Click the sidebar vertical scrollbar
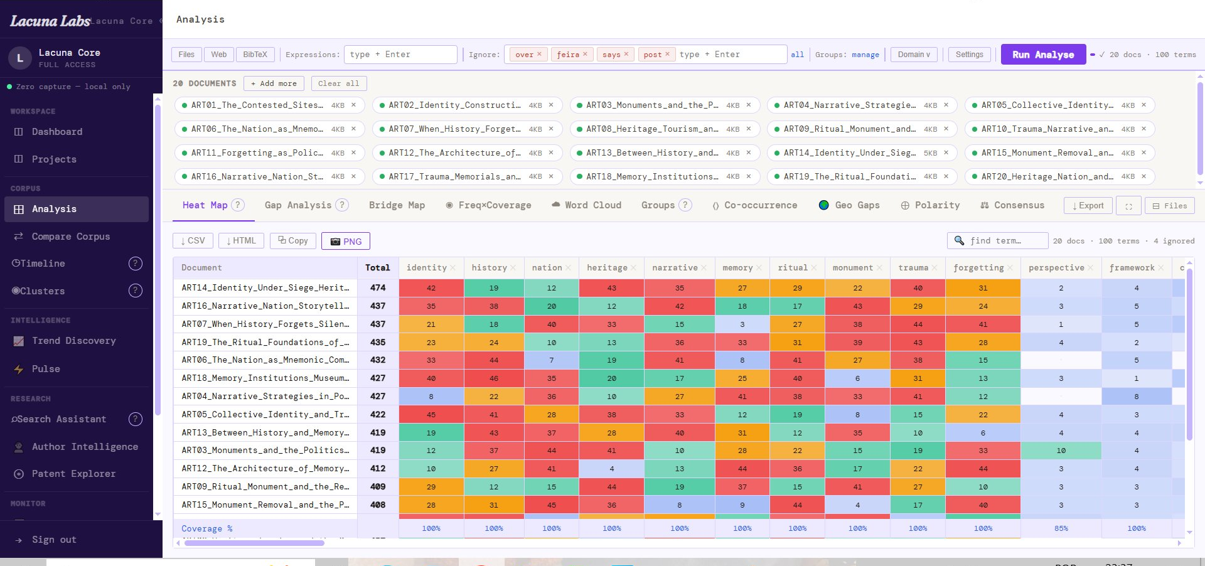This screenshot has width=1205, height=566. (158, 260)
